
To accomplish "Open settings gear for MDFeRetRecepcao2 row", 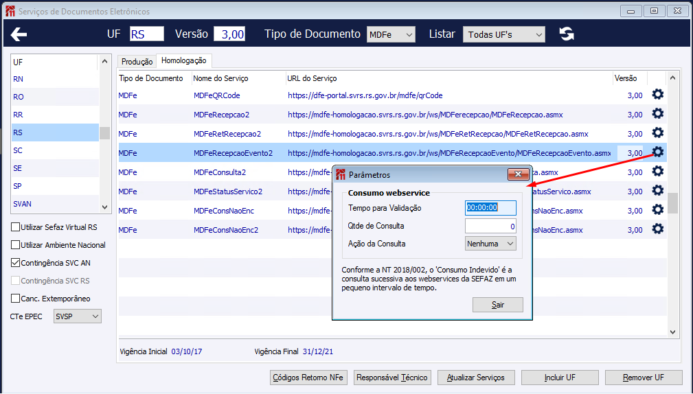I will pos(658,133).
